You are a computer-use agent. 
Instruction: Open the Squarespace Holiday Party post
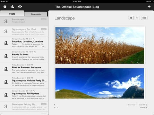(24, 82)
